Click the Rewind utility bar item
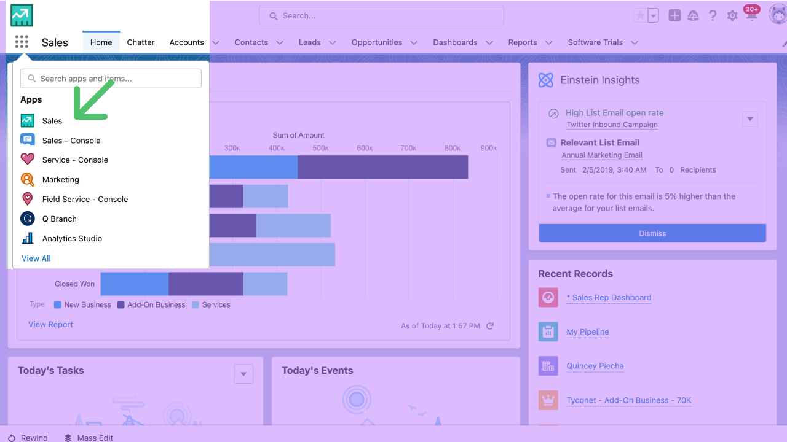 pyautogui.click(x=28, y=438)
